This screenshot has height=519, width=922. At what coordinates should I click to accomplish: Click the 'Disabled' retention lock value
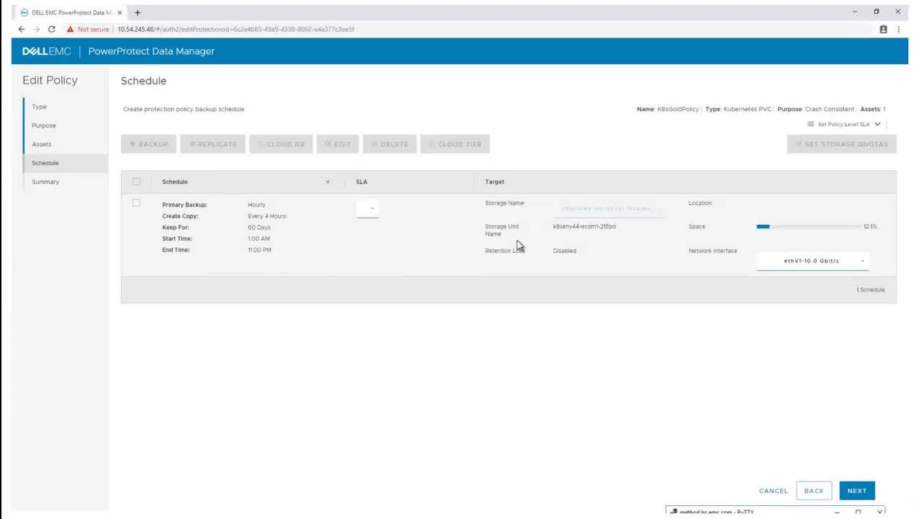tap(565, 251)
